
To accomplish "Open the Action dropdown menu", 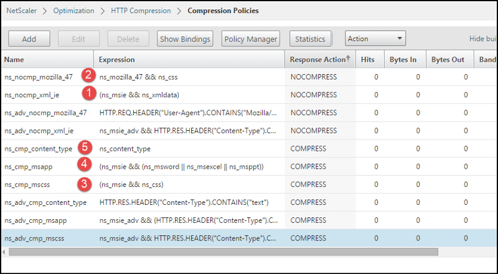I will 375,39.
